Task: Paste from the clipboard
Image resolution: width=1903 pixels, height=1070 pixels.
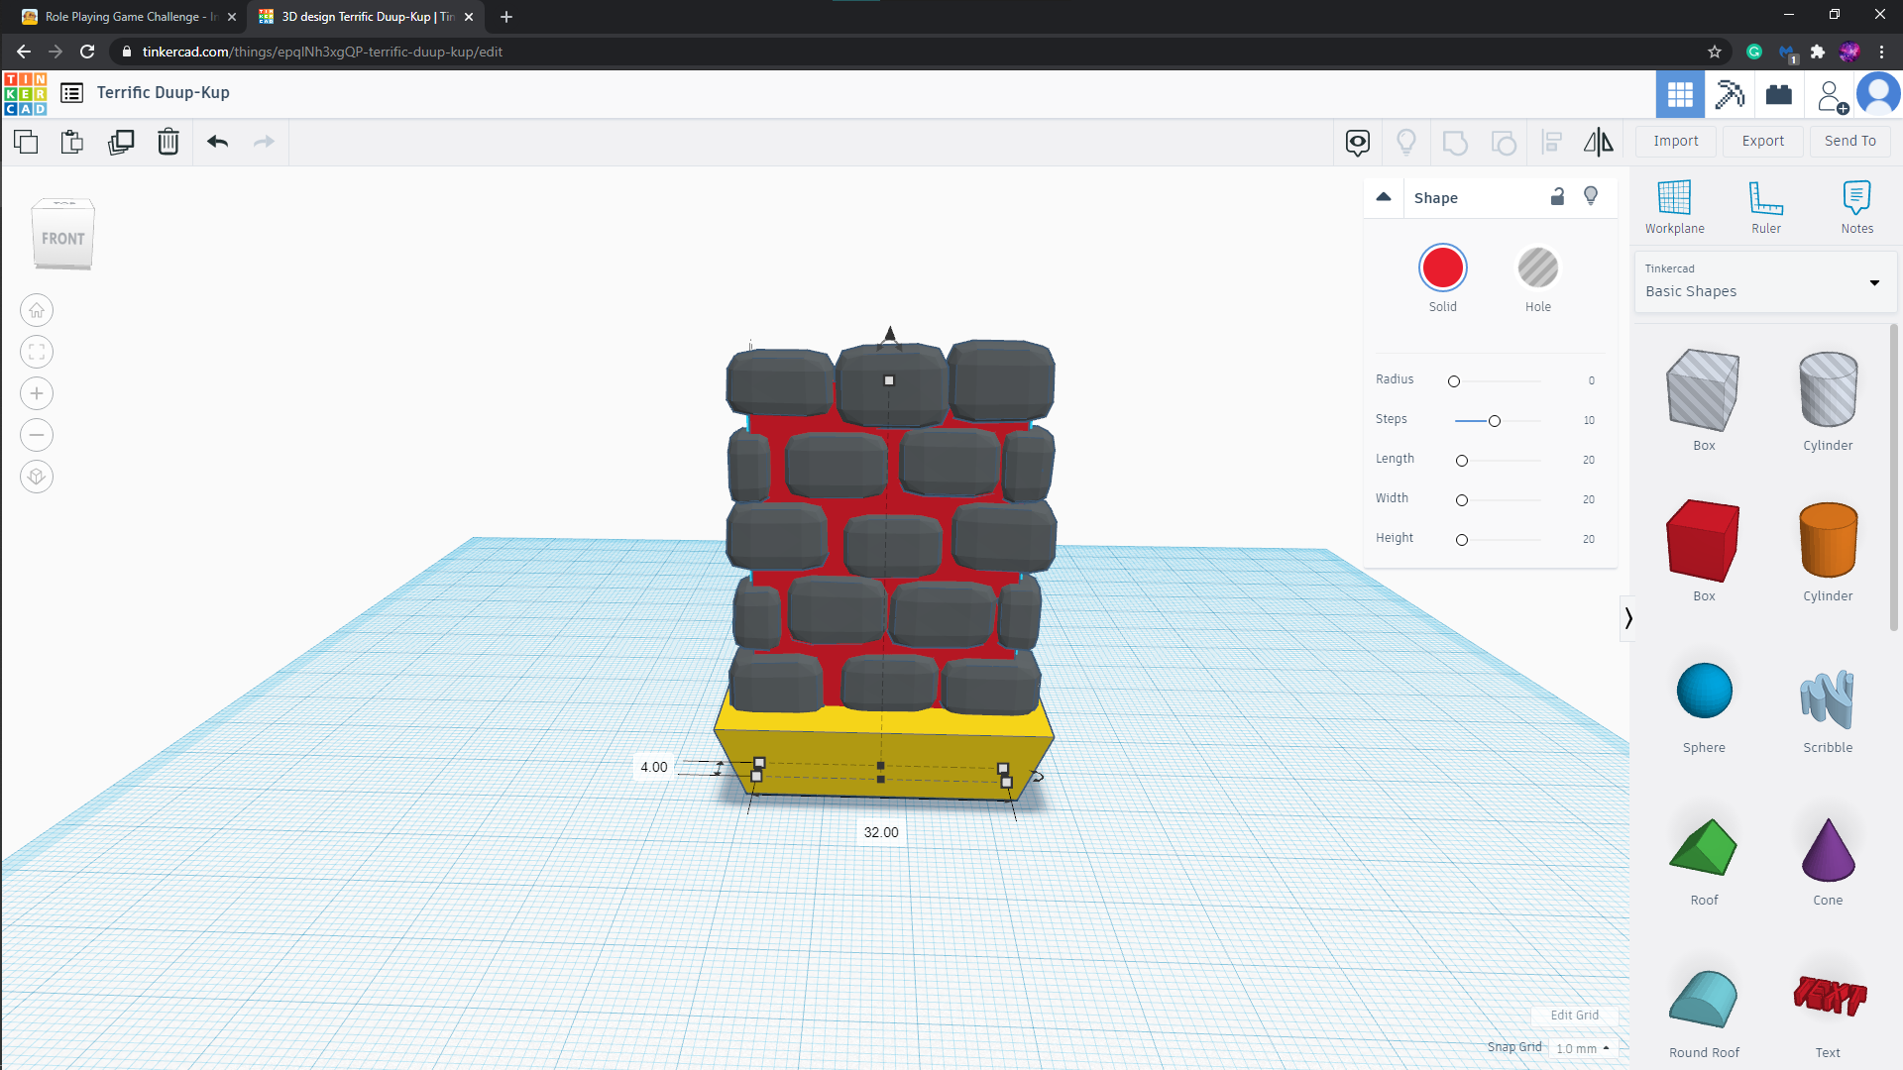Action: [x=72, y=142]
